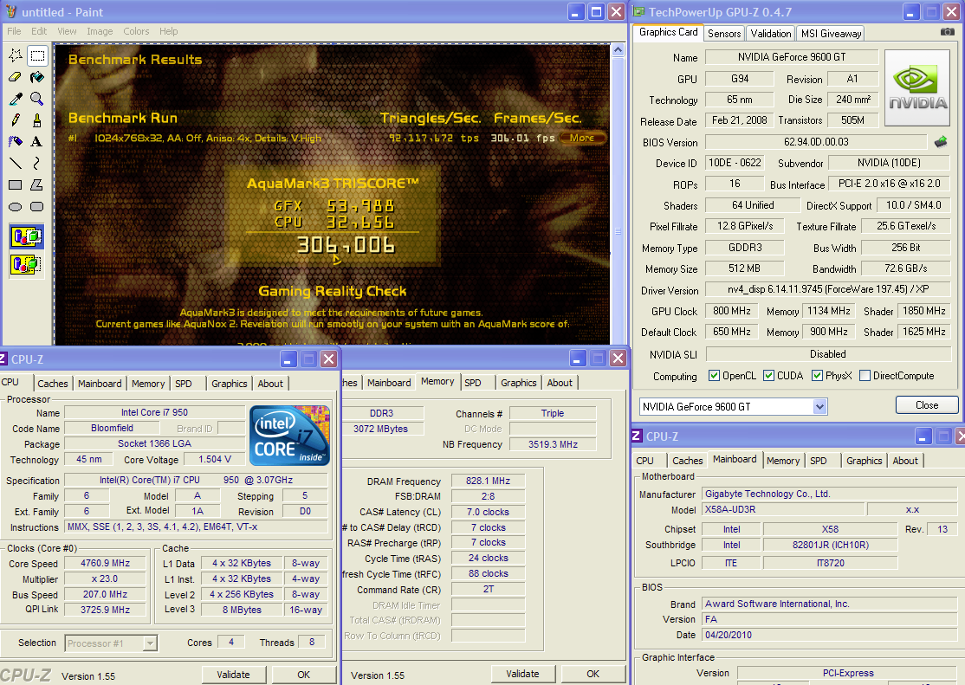Image resolution: width=965 pixels, height=685 pixels.
Task: Select the Text tool in Paint
Action: click(37, 141)
